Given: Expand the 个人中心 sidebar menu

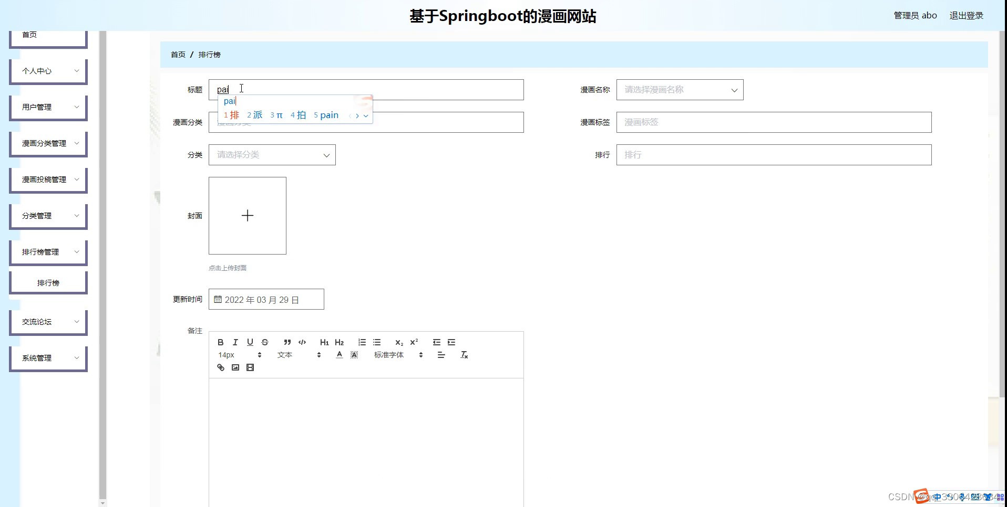Looking at the screenshot, I should coord(48,71).
